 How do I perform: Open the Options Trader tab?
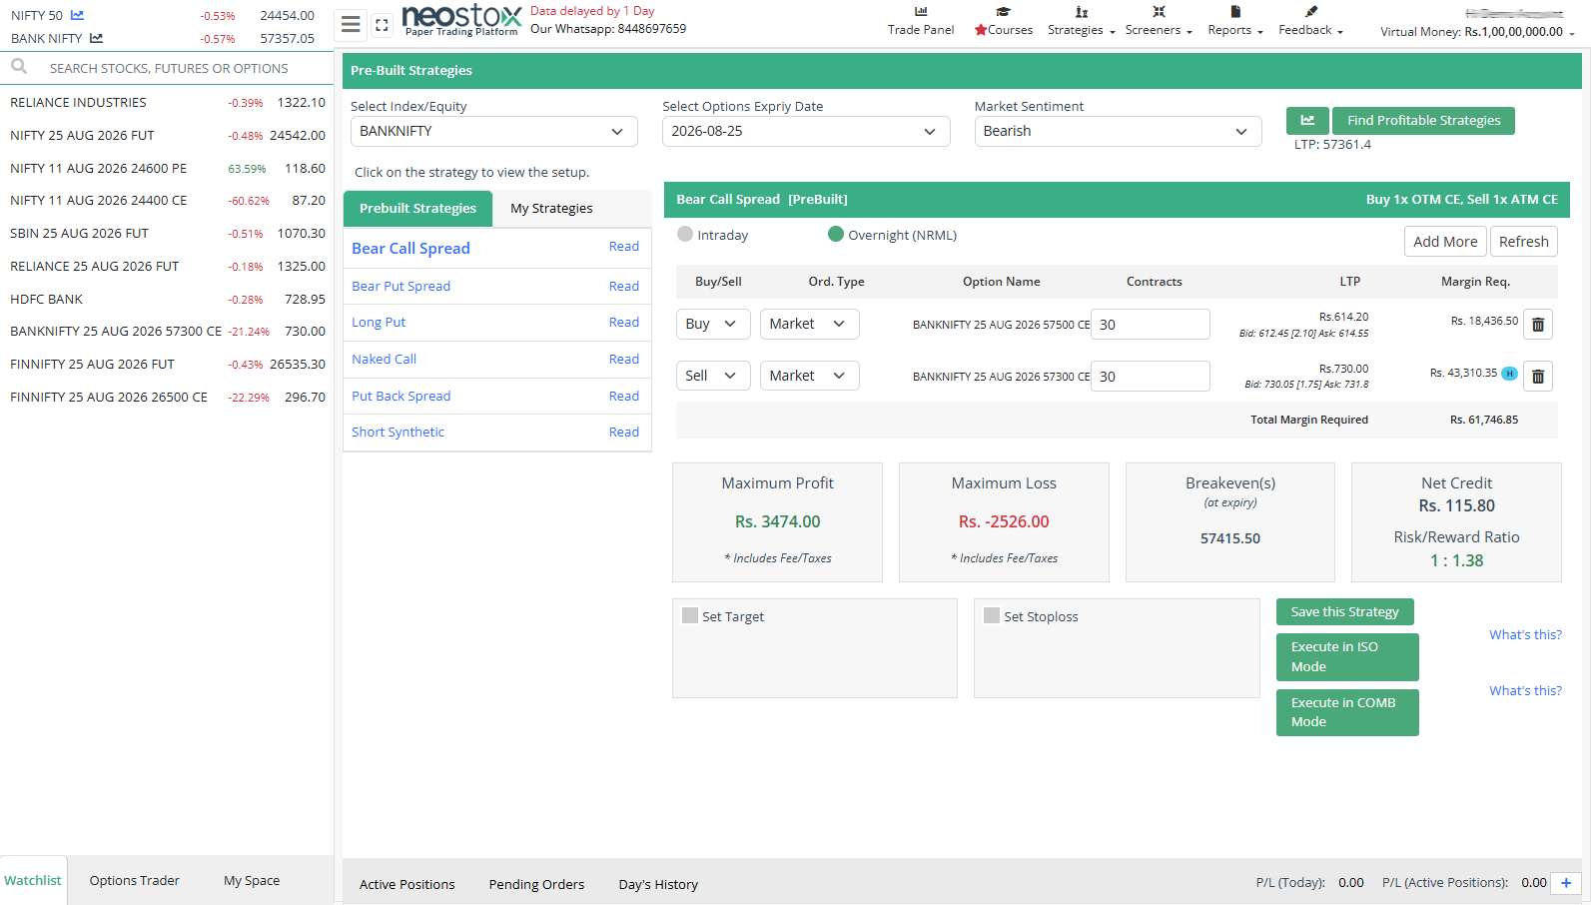[134, 880]
